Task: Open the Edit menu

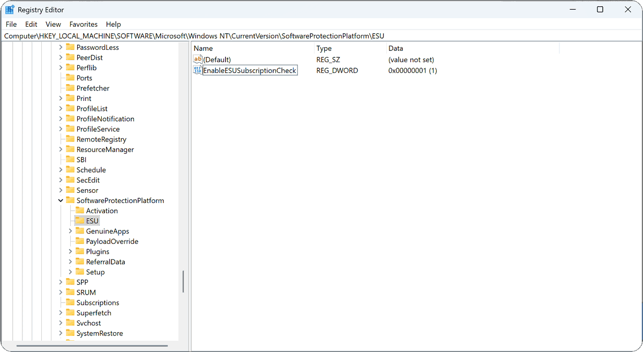Action: pos(31,24)
